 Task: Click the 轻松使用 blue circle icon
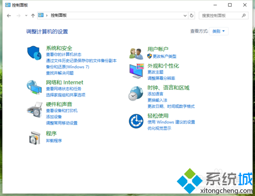(136, 121)
